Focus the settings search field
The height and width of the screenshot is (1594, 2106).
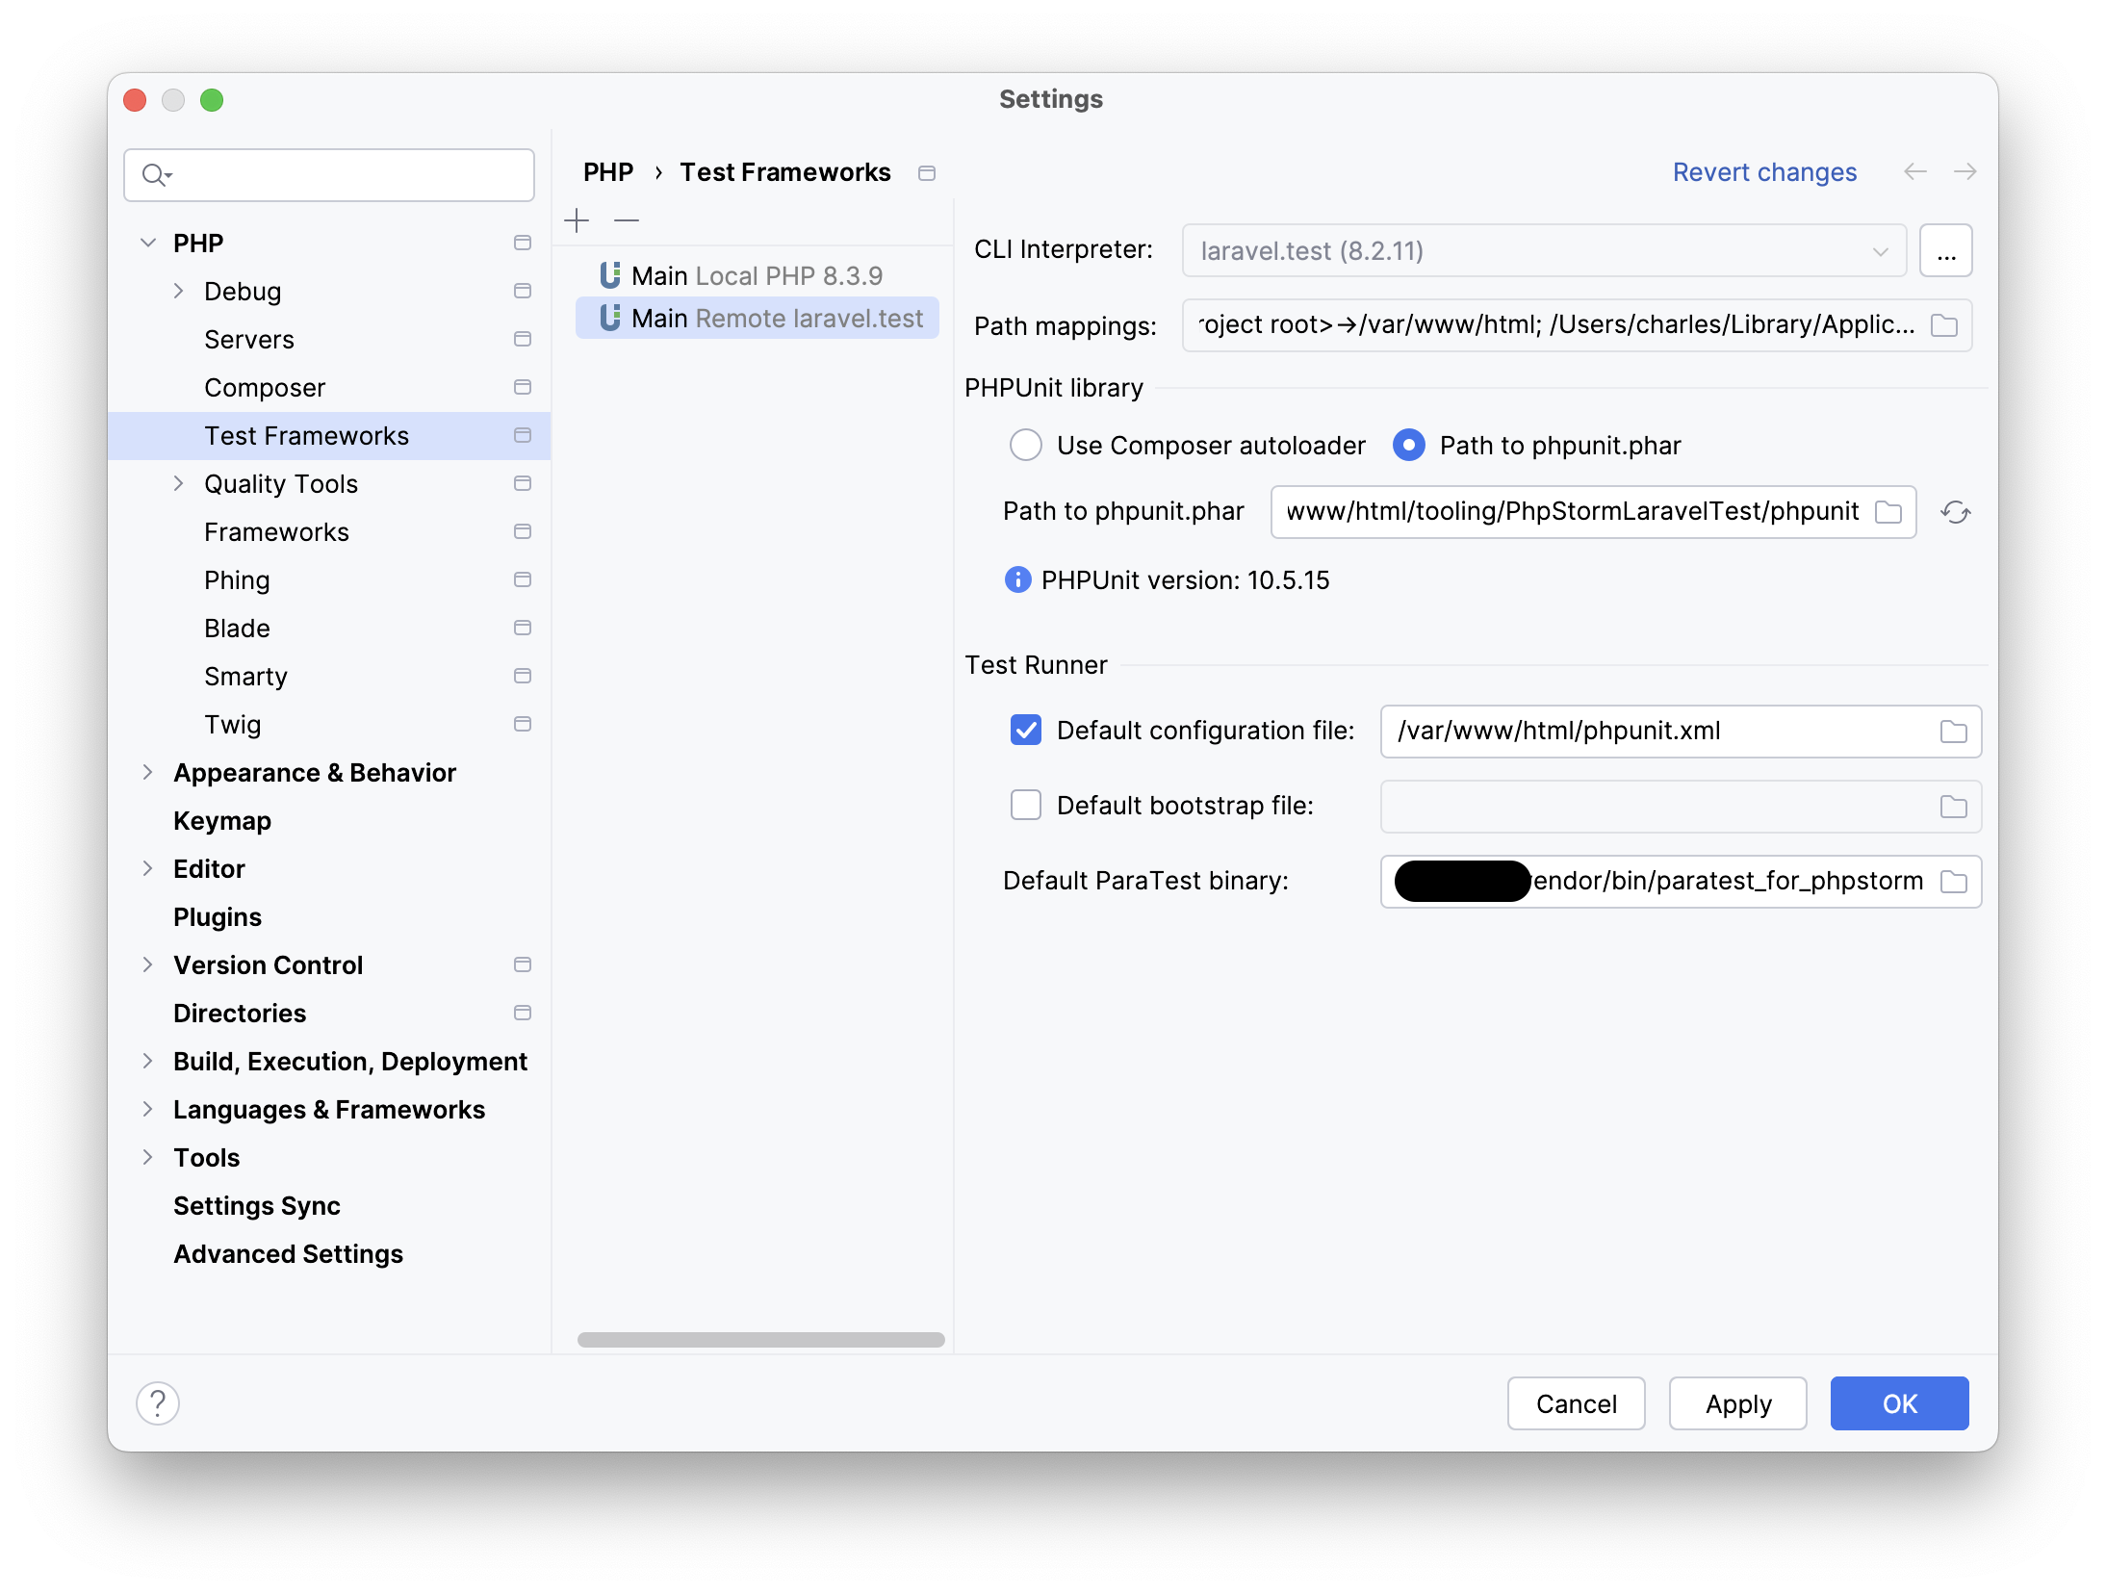coord(329,175)
